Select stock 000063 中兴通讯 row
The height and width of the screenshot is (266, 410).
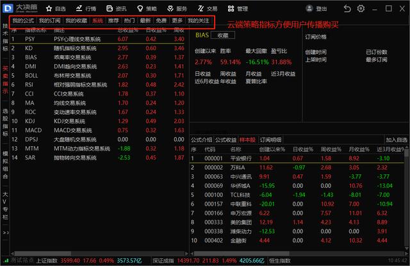[x=297, y=177]
